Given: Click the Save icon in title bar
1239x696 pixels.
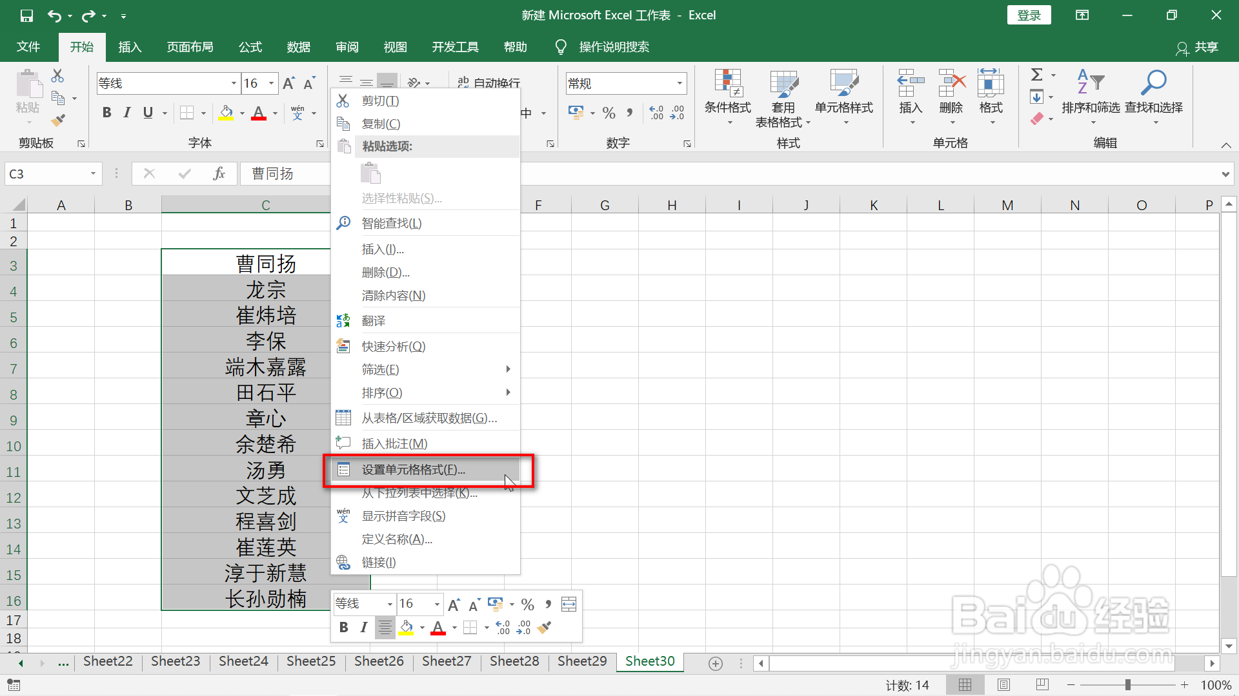Looking at the screenshot, I should pos(26,15).
